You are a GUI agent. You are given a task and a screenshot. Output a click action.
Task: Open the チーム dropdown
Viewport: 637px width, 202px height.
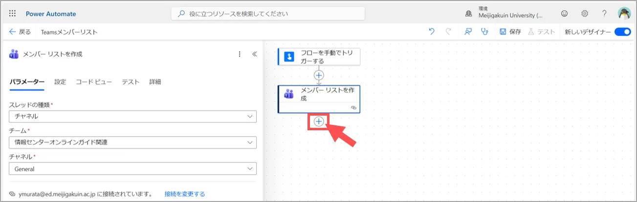point(132,142)
